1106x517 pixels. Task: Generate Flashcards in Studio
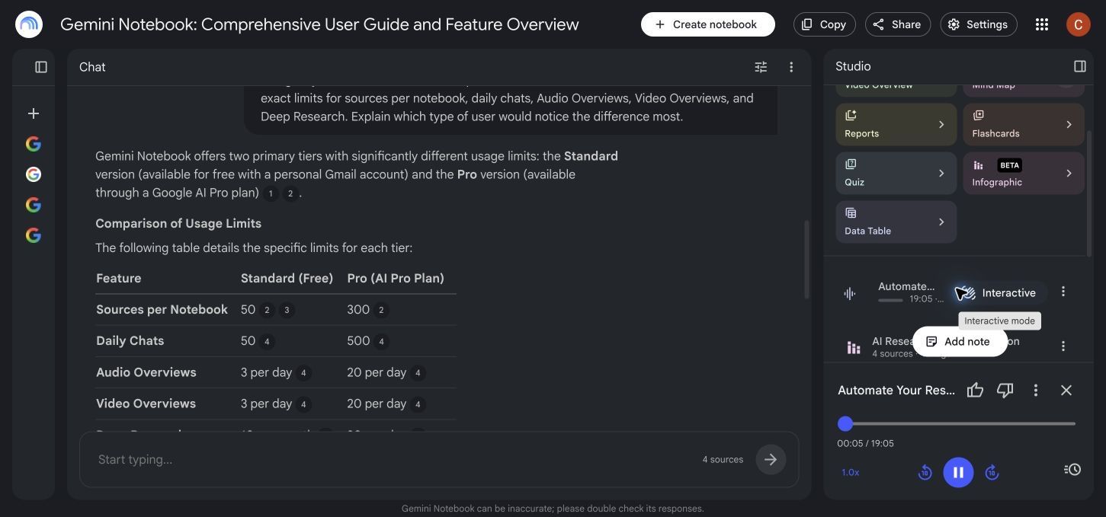click(1023, 124)
